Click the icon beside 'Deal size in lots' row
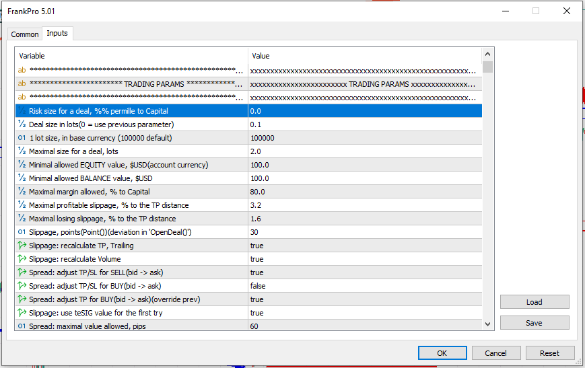The width and height of the screenshot is (585, 368). [x=22, y=124]
